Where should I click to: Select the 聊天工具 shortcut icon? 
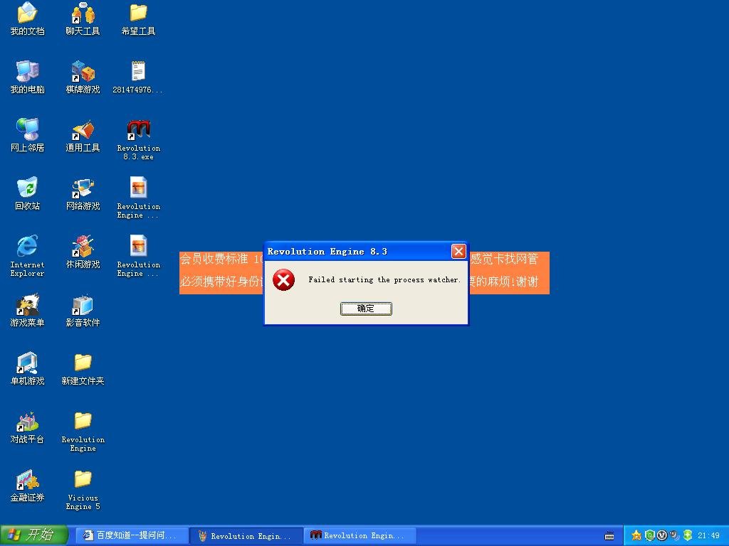pos(83,19)
